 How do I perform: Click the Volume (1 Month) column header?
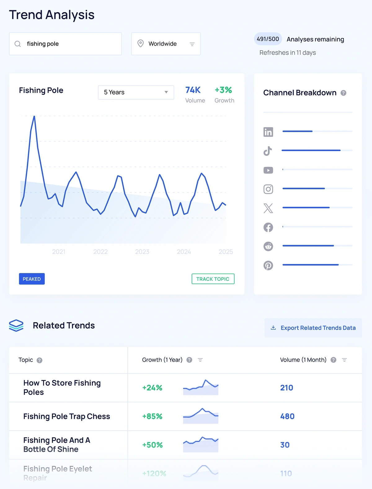click(x=303, y=360)
